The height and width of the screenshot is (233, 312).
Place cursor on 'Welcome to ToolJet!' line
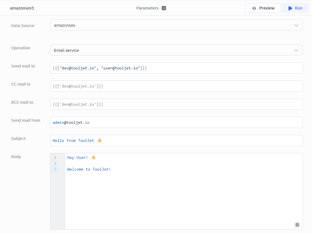point(89,169)
